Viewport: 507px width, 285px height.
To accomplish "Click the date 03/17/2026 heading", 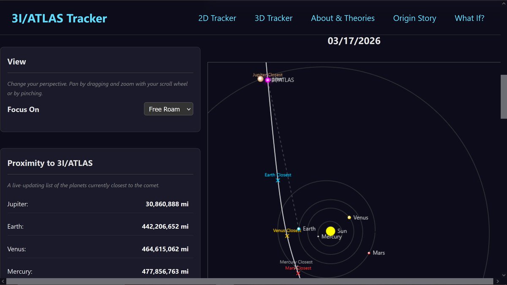I will (354, 41).
